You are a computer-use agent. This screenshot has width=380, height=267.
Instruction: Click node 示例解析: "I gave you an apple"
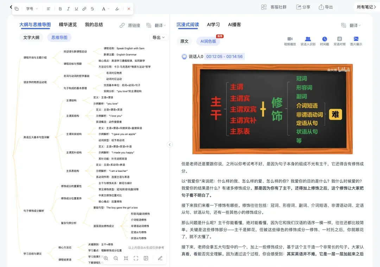117,134
